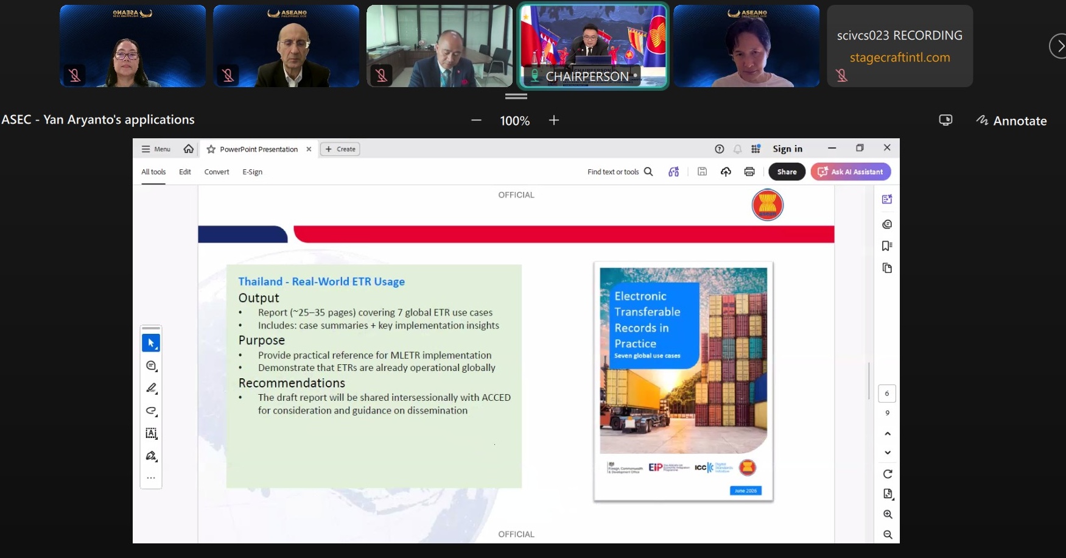Decrease shared screen zoom with minus
Screen dimensions: 1066x558
[476, 121]
